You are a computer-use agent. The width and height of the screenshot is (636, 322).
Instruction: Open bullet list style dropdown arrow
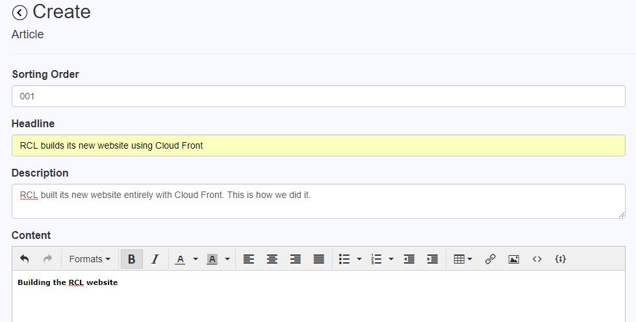(359, 259)
